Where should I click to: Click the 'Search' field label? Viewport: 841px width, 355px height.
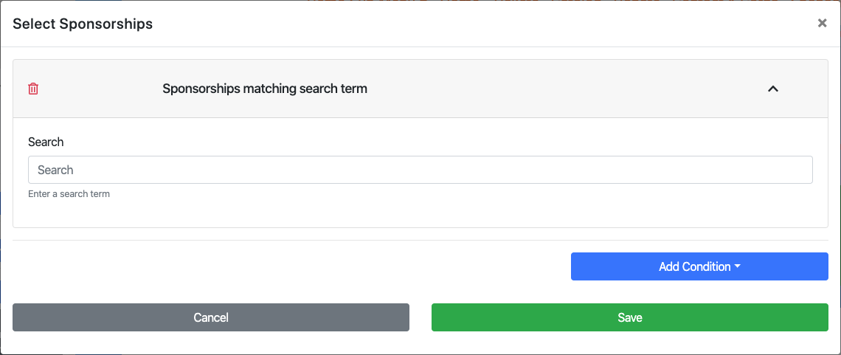coord(46,142)
